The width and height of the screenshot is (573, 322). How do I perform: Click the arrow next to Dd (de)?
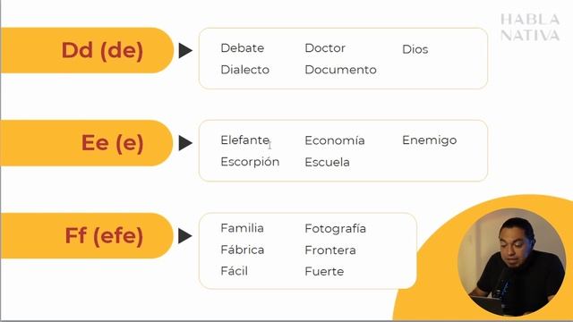(185, 50)
